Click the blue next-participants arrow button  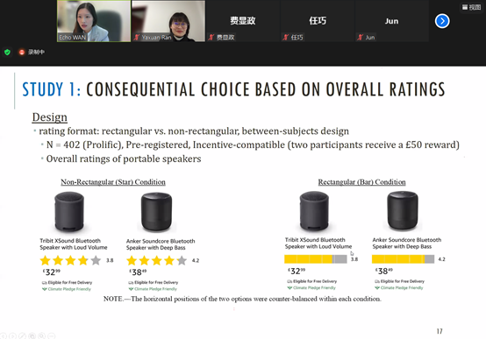(442, 21)
